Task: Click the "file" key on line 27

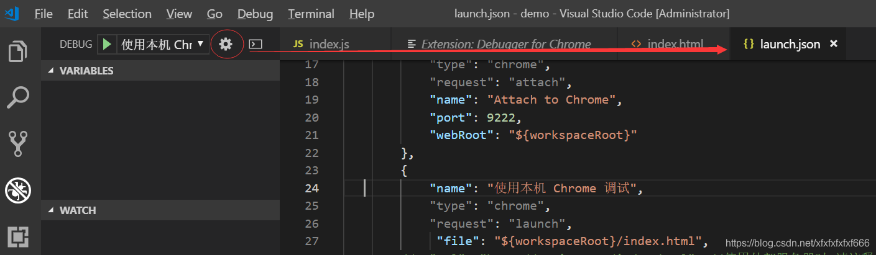Action: point(459,241)
